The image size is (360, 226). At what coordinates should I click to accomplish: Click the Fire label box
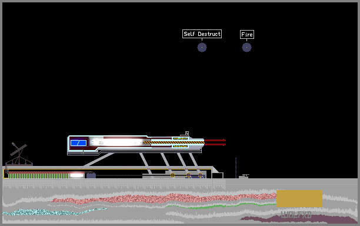(247, 35)
